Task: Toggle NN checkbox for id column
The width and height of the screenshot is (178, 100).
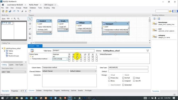Action: coord(73,56)
